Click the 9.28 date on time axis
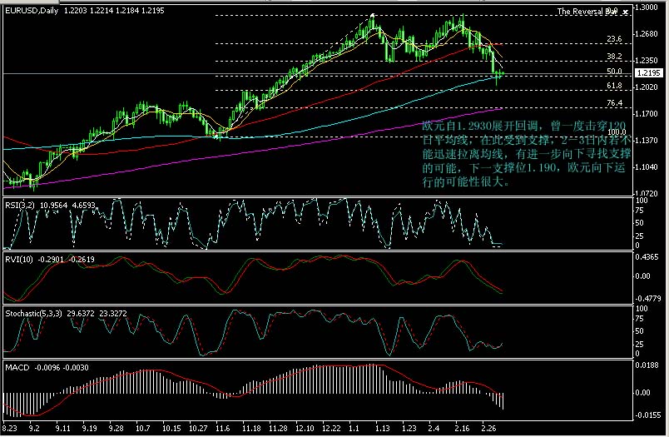This screenshot has width=669, height=437. (x=116, y=428)
